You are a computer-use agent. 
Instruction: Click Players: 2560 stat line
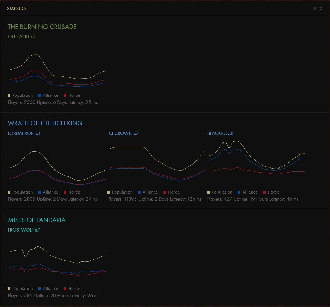pyautogui.click(x=53, y=102)
